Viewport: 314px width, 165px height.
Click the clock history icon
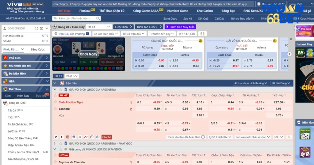click(92, 137)
